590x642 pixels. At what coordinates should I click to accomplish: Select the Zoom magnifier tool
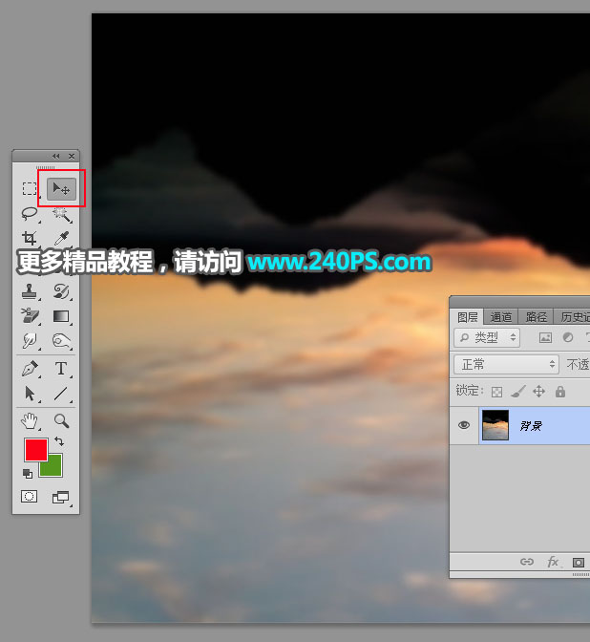point(61,420)
